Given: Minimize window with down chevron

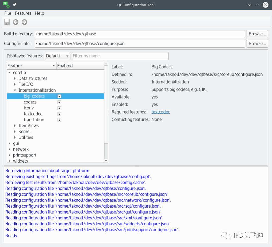Looking at the screenshot, I should pyautogui.click(x=250, y=5).
